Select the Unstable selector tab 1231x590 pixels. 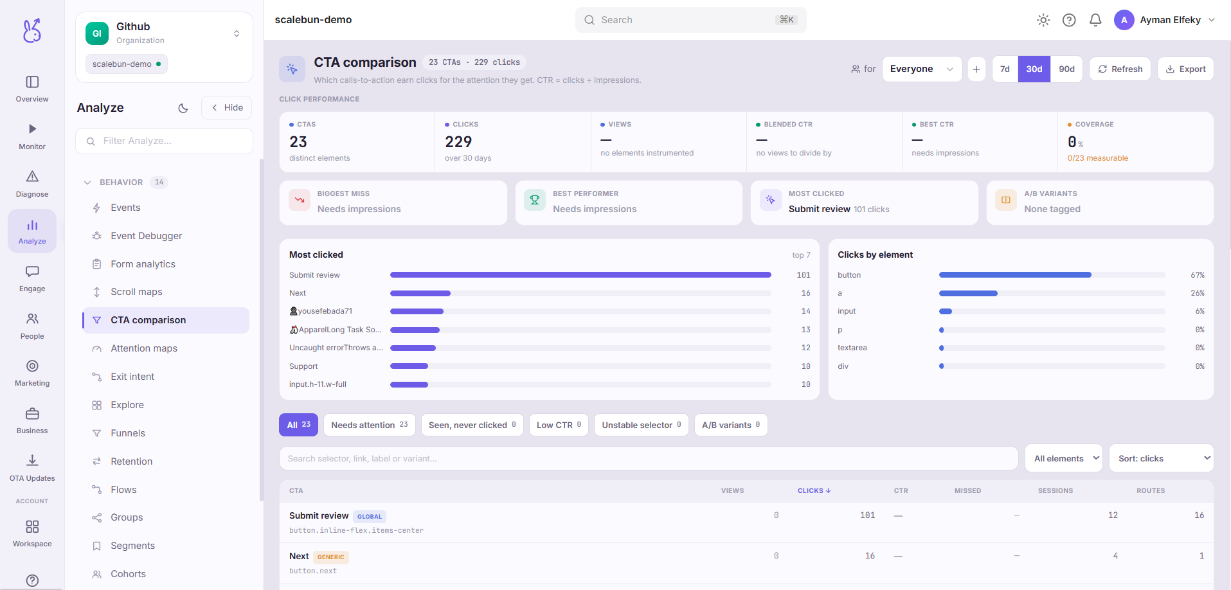(x=642, y=425)
